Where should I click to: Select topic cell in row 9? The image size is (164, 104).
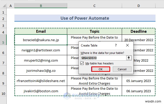tap(94, 81)
